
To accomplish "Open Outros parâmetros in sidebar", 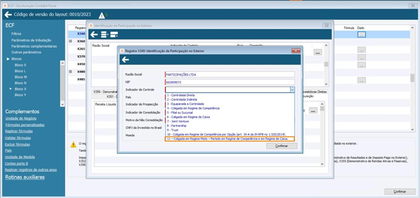I will pos(26,52).
